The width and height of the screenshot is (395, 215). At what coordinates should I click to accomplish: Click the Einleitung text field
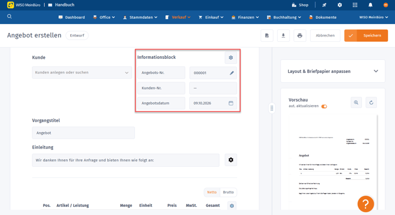pos(126,160)
